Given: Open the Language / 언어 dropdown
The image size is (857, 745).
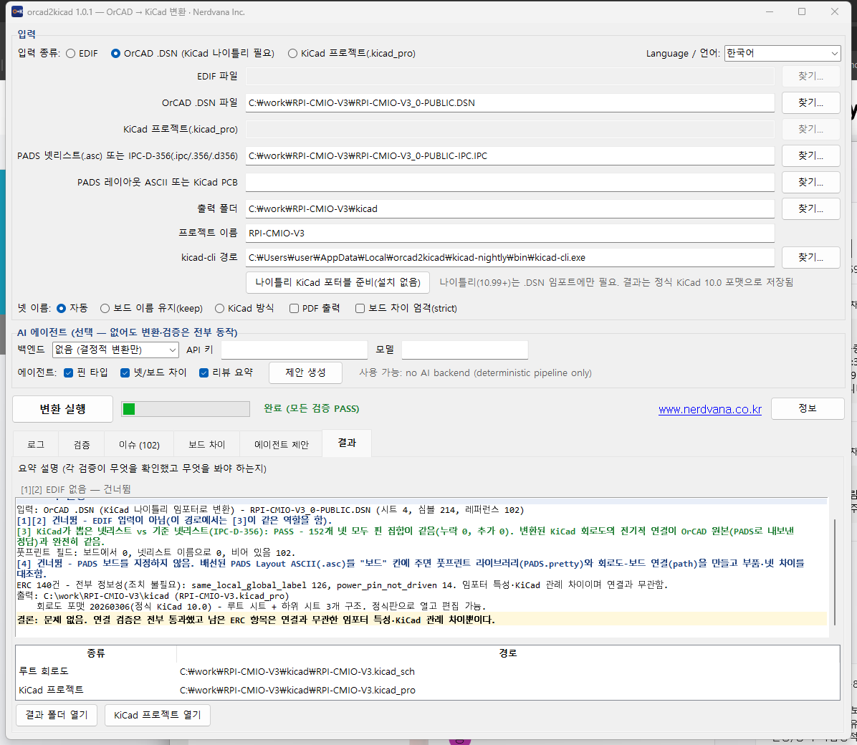Looking at the screenshot, I should 782,53.
